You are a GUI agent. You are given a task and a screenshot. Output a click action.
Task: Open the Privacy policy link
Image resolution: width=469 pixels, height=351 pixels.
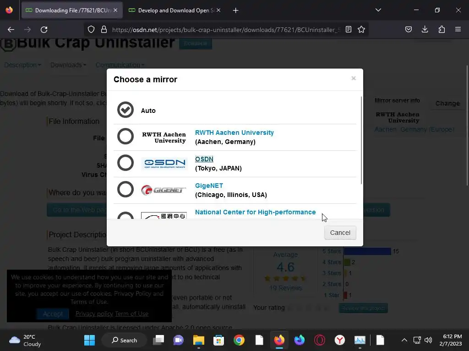click(94, 314)
